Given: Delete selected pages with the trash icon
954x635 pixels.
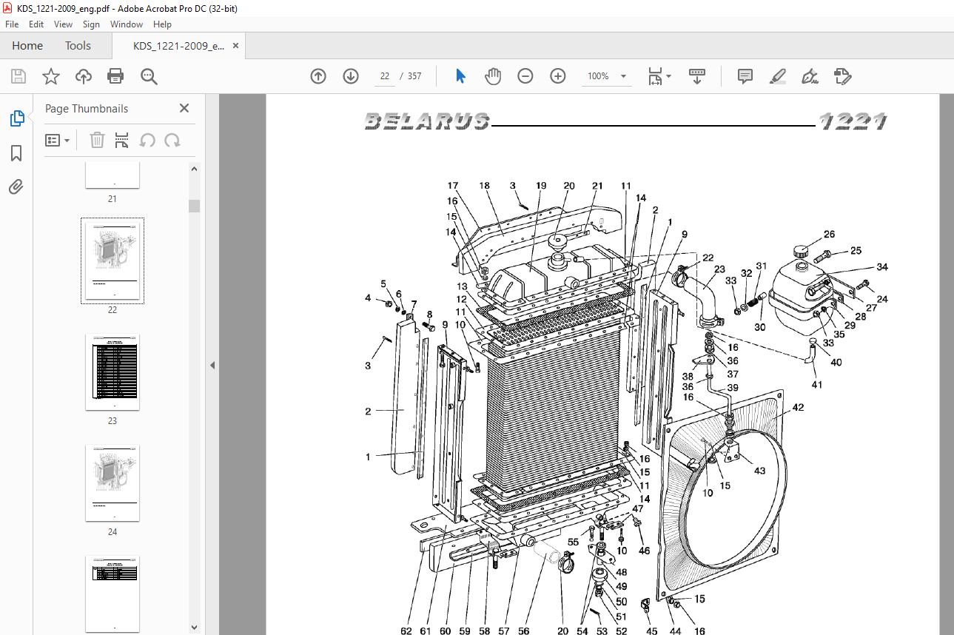Looking at the screenshot, I should pyautogui.click(x=97, y=140).
